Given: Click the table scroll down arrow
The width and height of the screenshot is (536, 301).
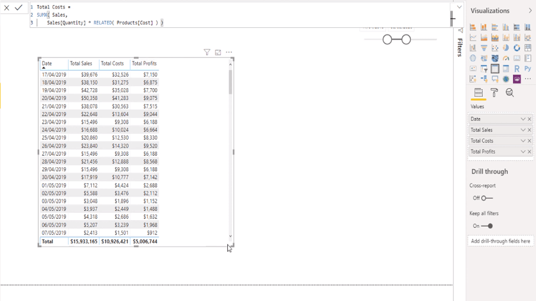Looking at the screenshot, I should [230, 236].
